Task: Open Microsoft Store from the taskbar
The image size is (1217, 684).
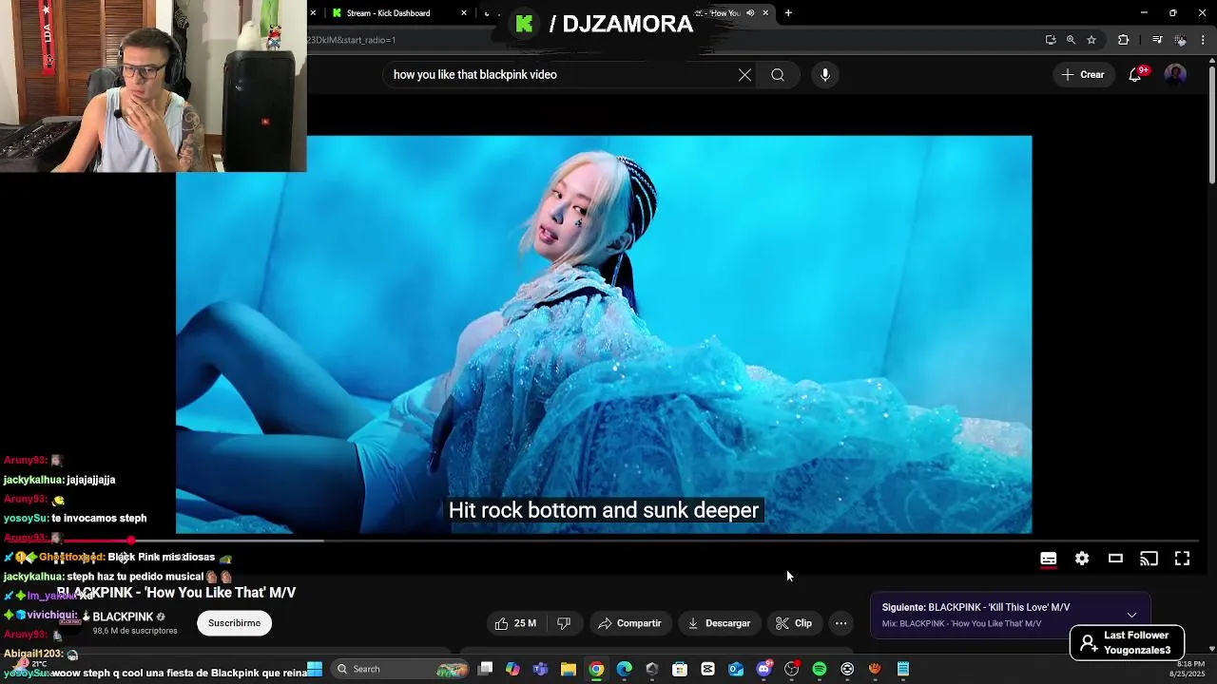Action: pos(680,669)
